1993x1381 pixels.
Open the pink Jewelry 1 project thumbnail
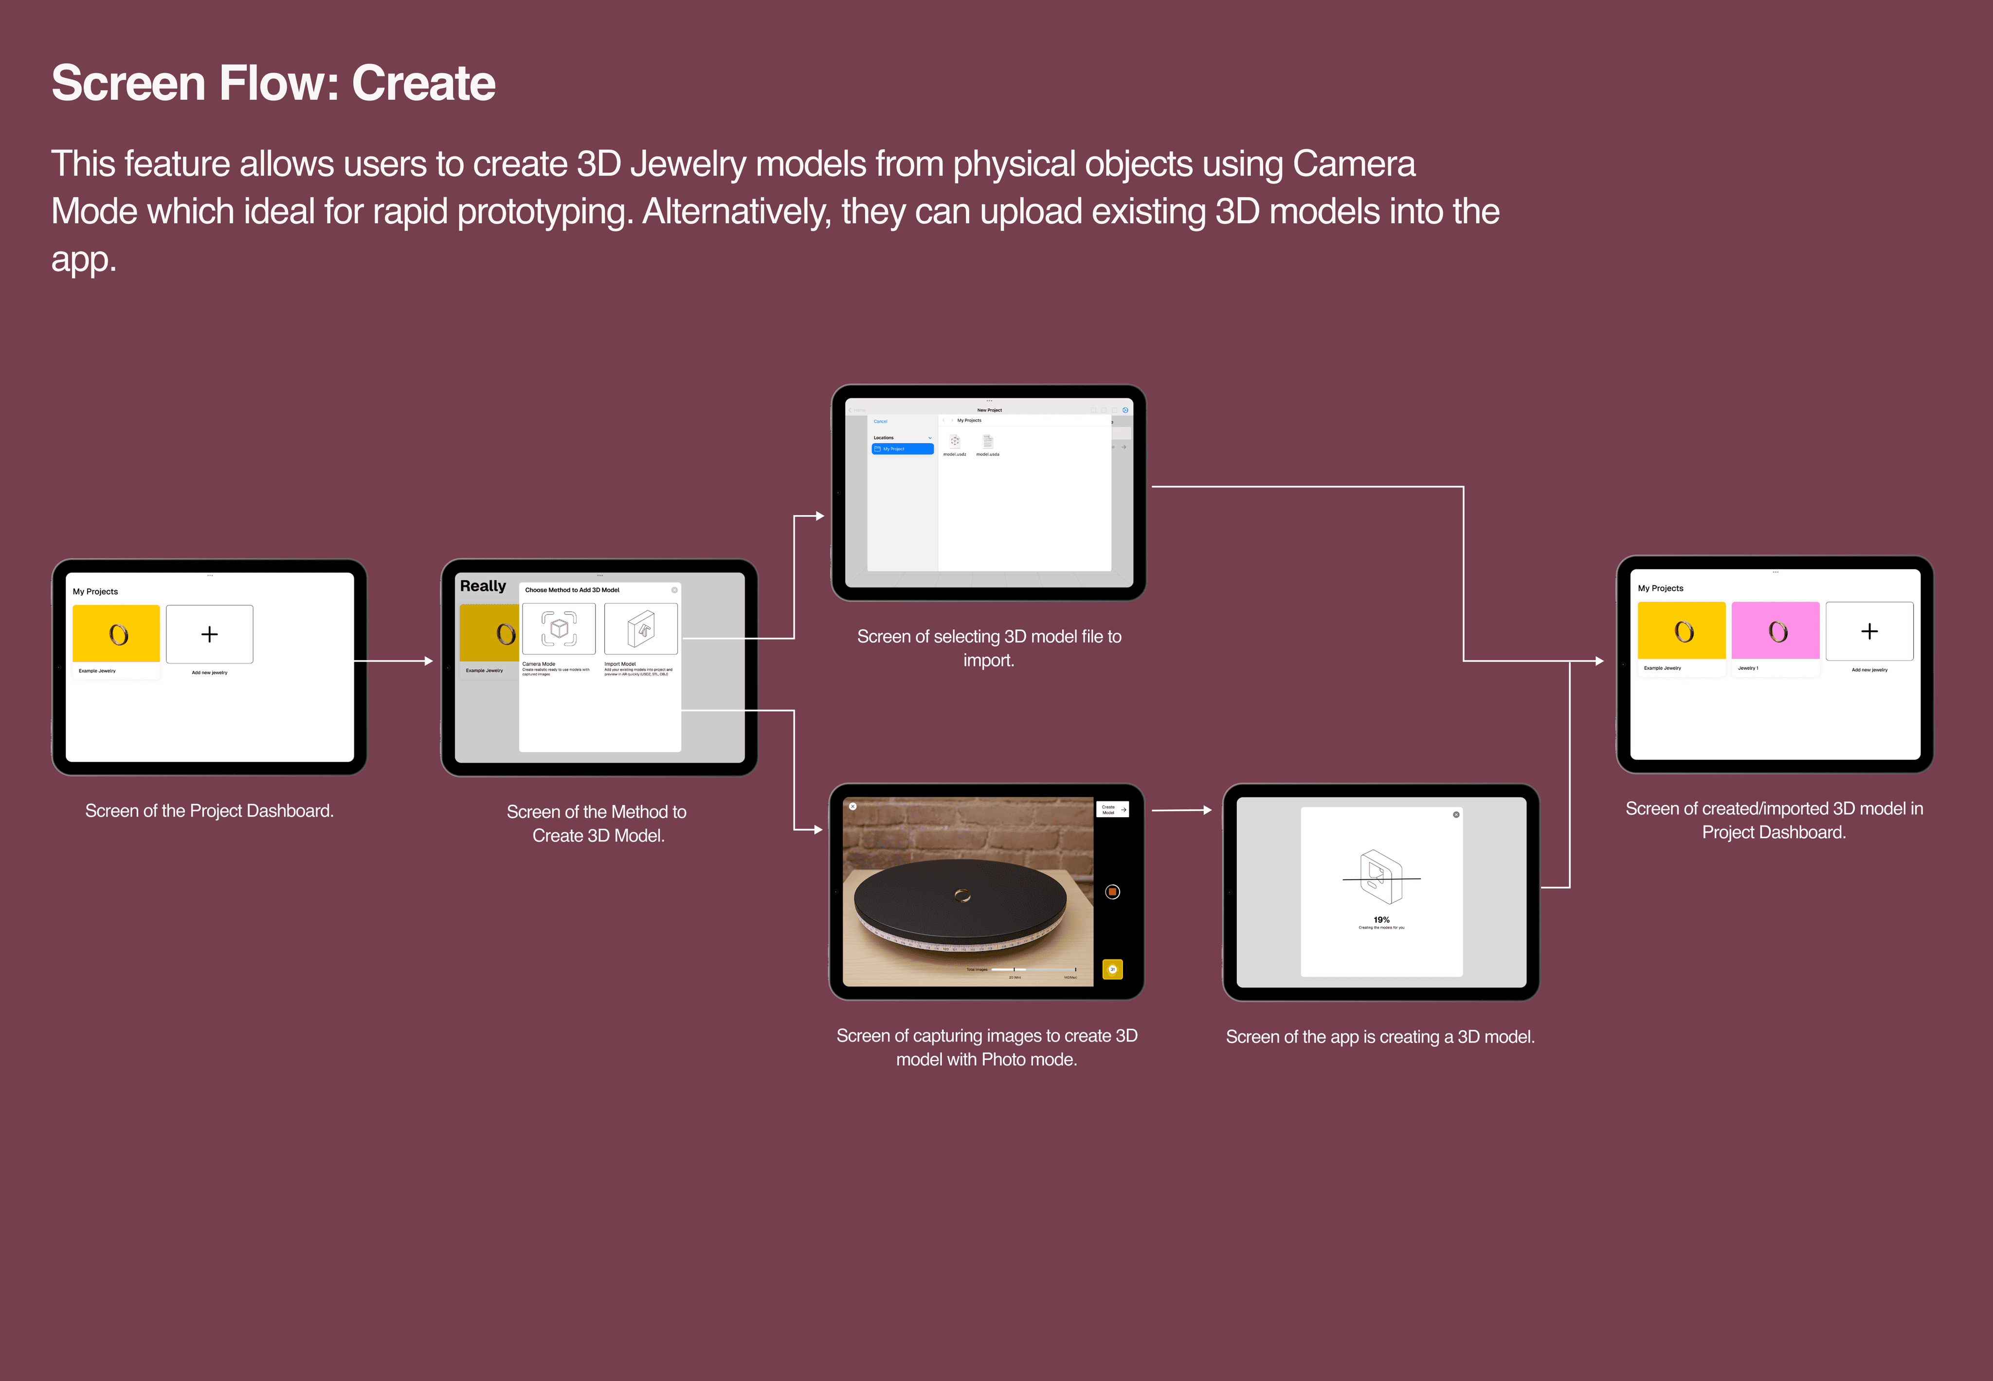1776,631
